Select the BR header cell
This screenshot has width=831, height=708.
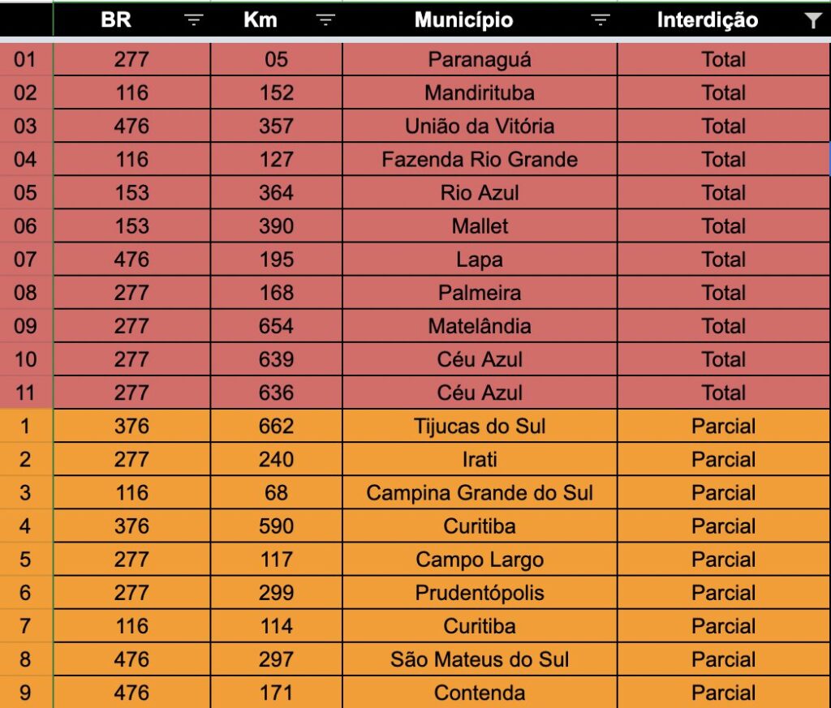tap(132, 20)
